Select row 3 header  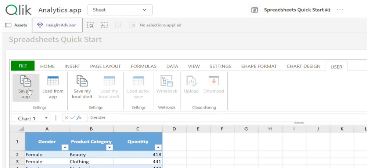(17, 161)
